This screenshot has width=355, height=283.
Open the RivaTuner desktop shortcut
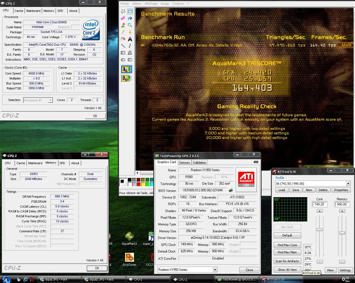[129, 259]
